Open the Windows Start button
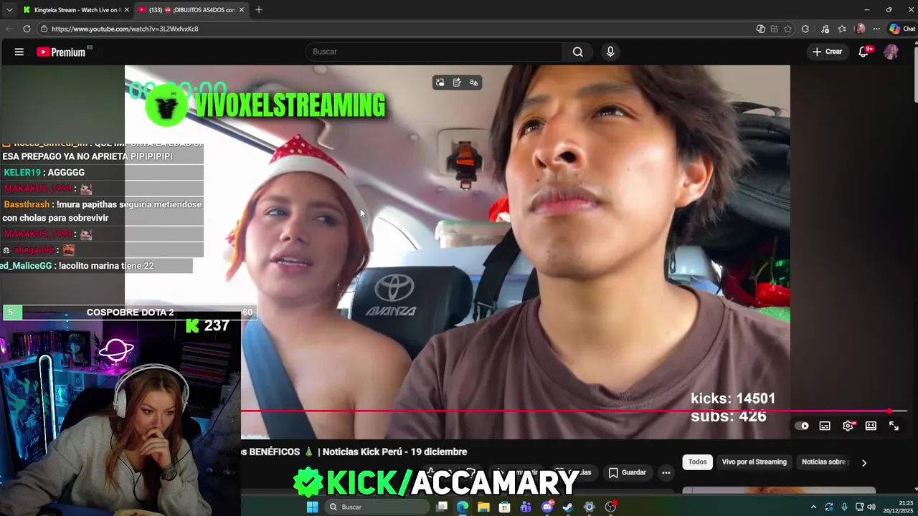 click(312, 507)
